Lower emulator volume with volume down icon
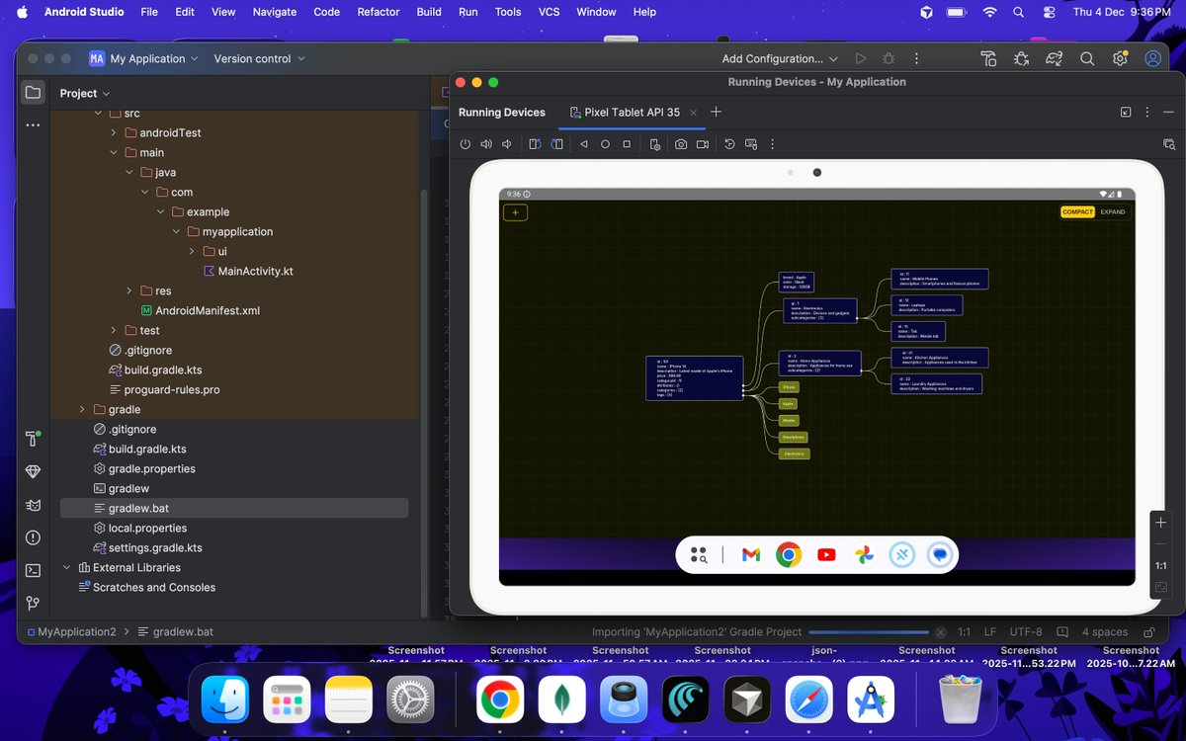The width and height of the screenshot is (1186, 741). coord(507,144)
